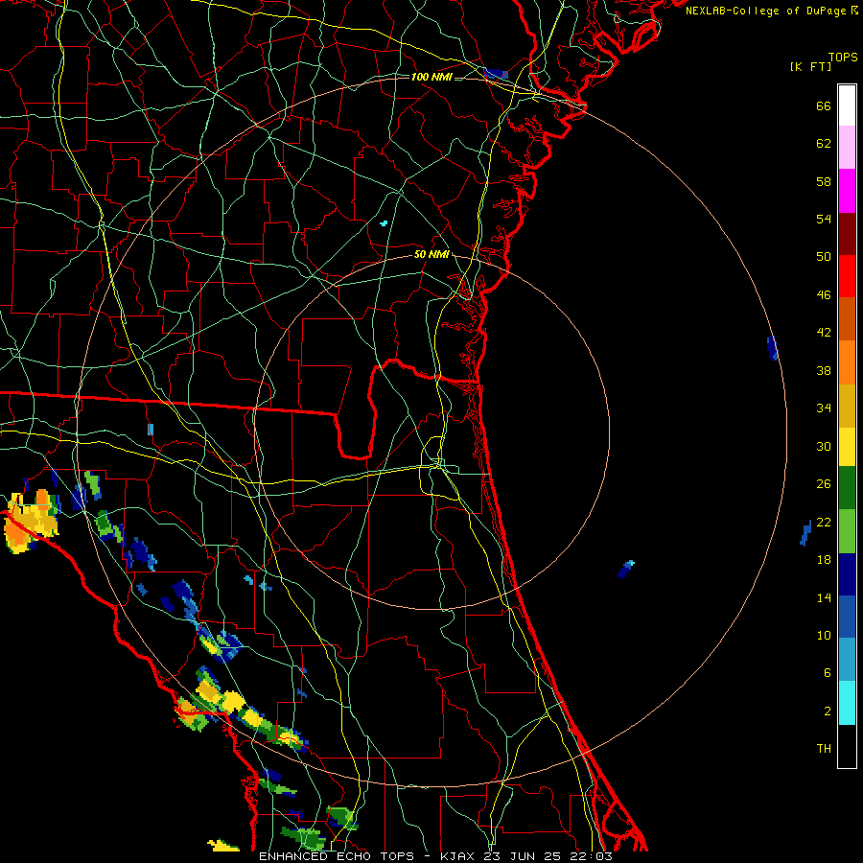Click the 22:03 time stamp

coord(590,856)
